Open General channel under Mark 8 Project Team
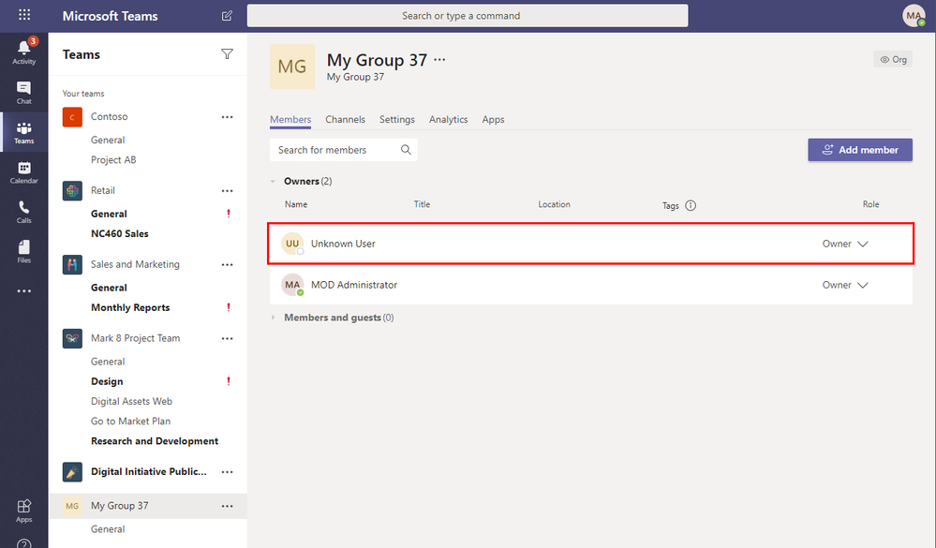Image resolution: width=936 pixels, height=548 pixels. click(x=108, y=362)
